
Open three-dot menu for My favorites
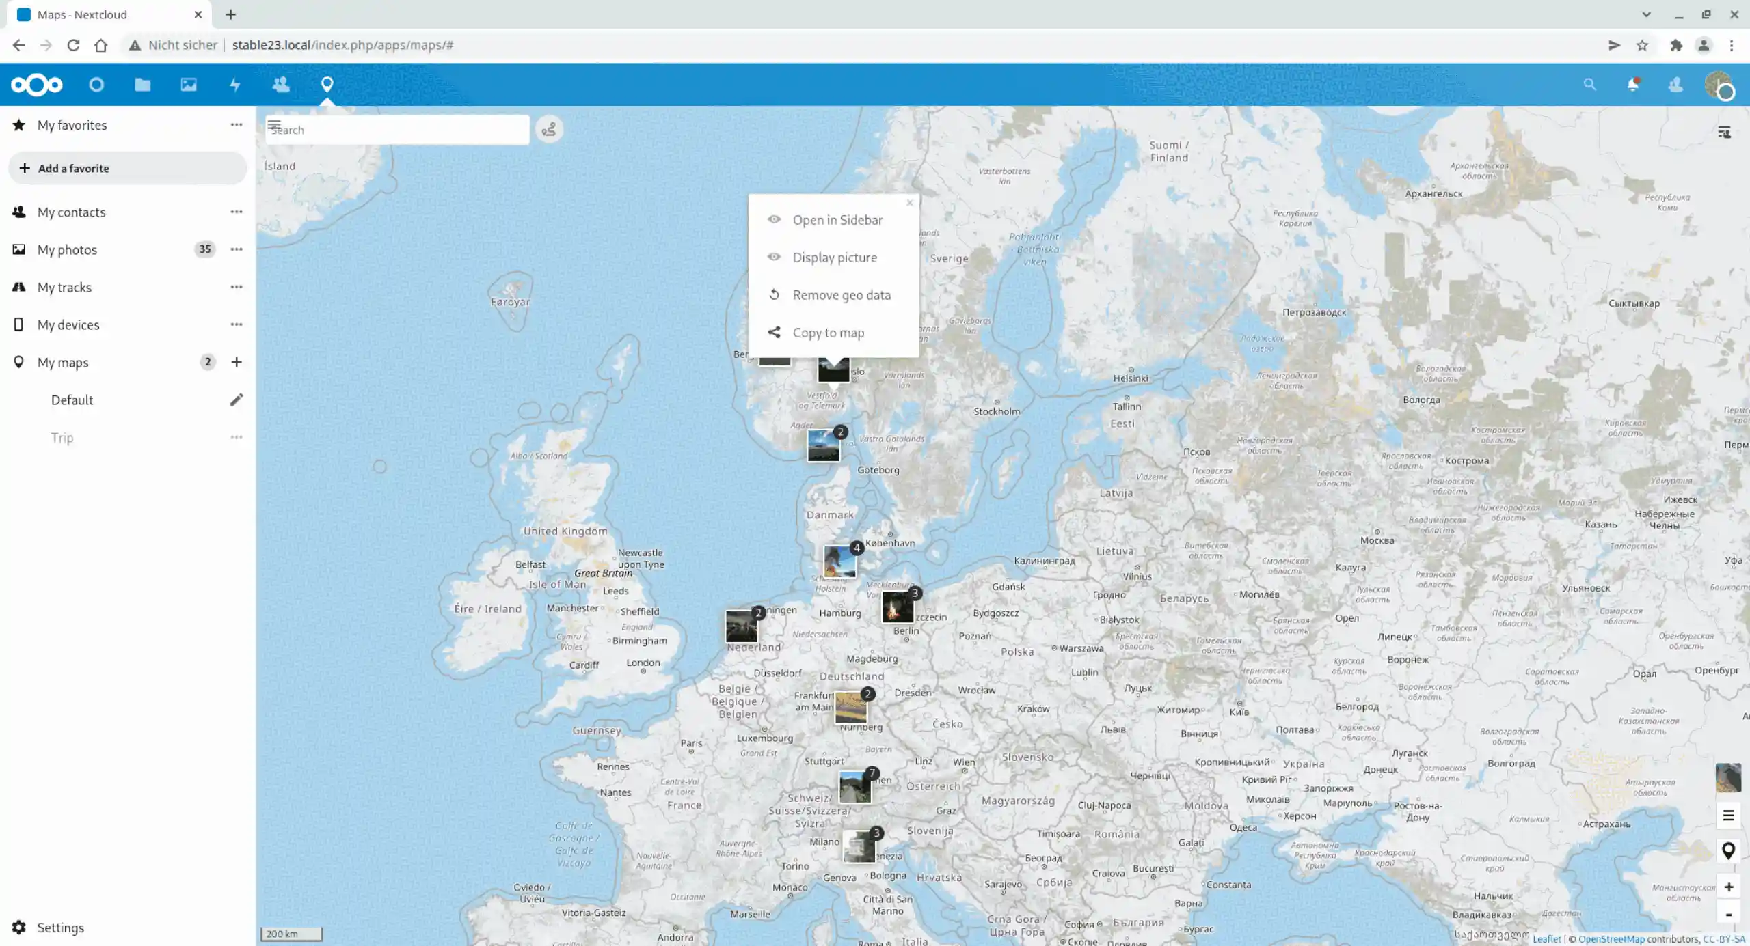click(237, 124)
